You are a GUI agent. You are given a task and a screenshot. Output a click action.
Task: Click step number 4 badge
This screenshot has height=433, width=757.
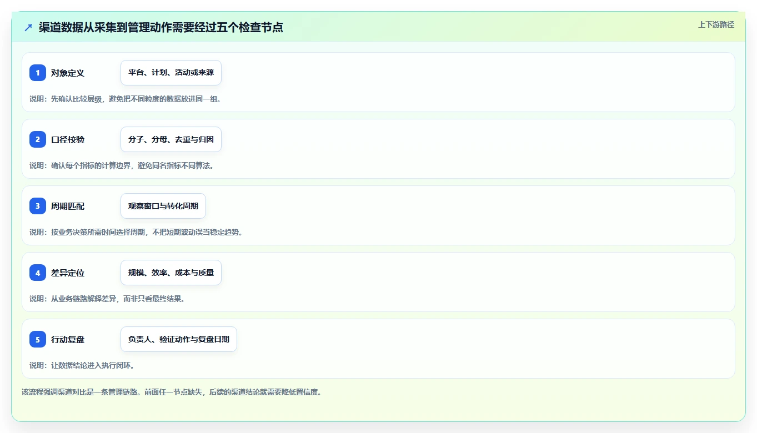coord(38,273)
